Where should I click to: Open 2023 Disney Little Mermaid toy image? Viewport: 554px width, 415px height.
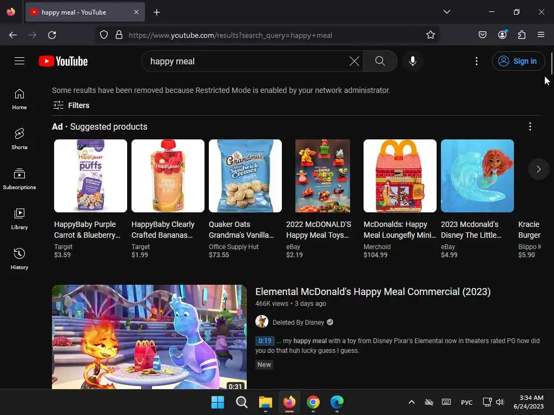(477, 176)
